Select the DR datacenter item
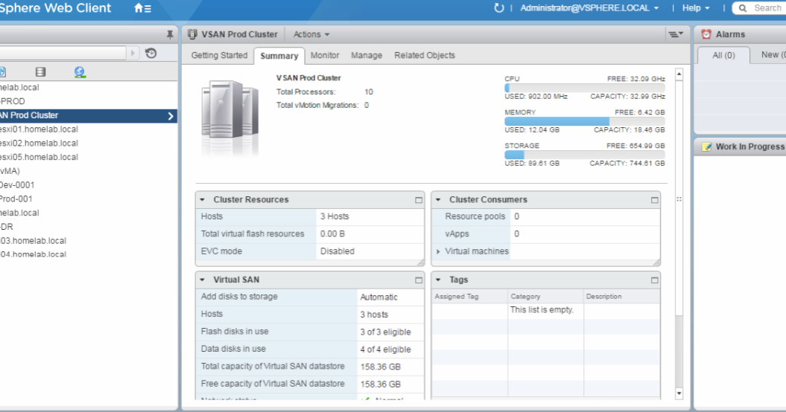This screenshot has width=786, height=412. (7, 227)
